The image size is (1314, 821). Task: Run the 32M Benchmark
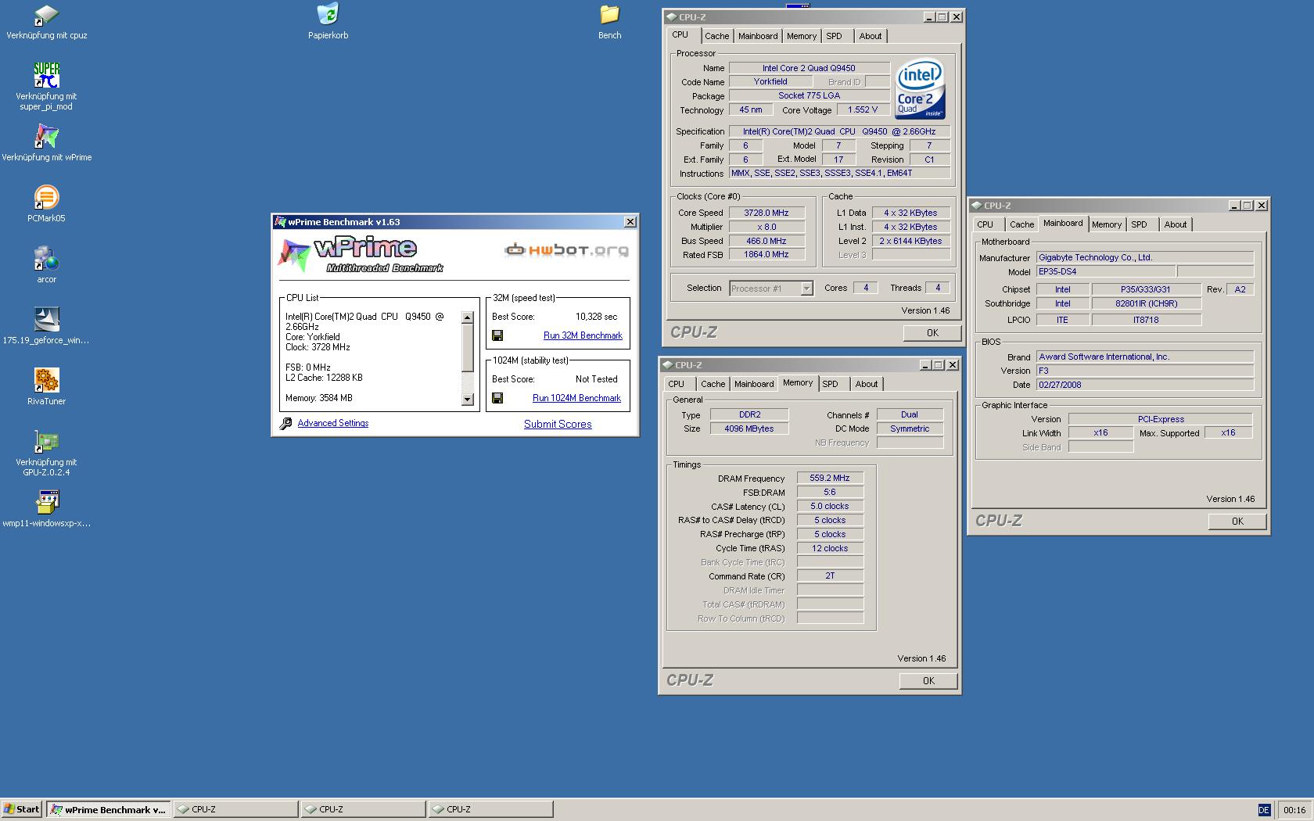point(583,335)
